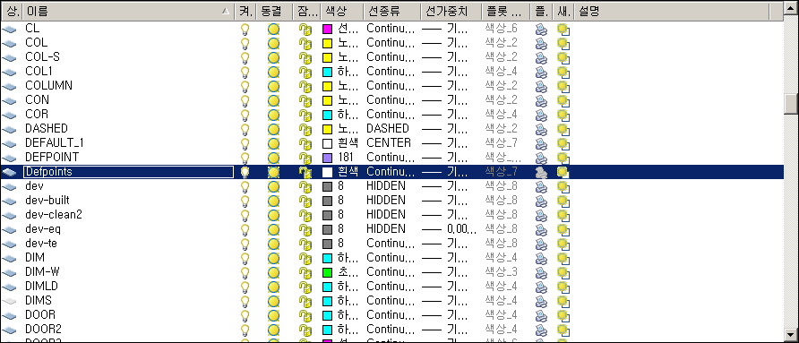This screenshot has width=799, height=343.
Task: Click the Defpoints layer name edit field
Action: click(x=128, y=172)
